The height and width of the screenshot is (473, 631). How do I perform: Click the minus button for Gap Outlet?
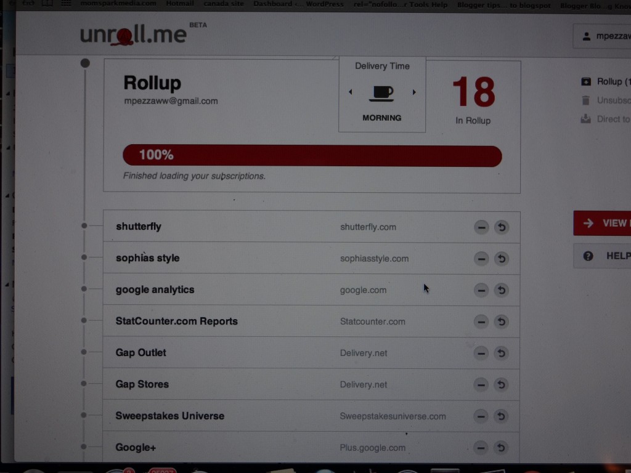[x=481, y=353]
